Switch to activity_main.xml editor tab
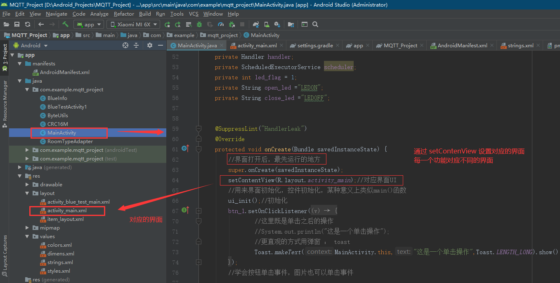560x283 pixels. point(257,46)
